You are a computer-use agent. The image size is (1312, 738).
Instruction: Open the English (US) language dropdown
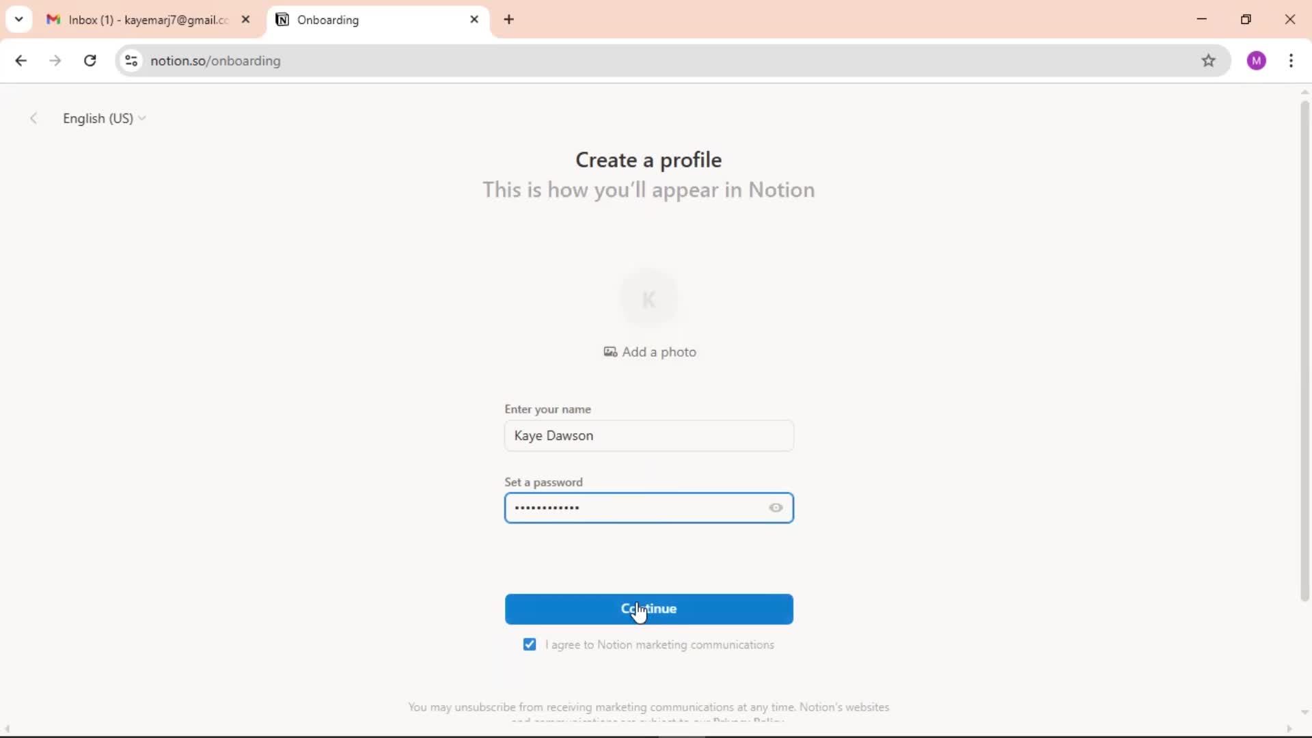pos(105,119)
